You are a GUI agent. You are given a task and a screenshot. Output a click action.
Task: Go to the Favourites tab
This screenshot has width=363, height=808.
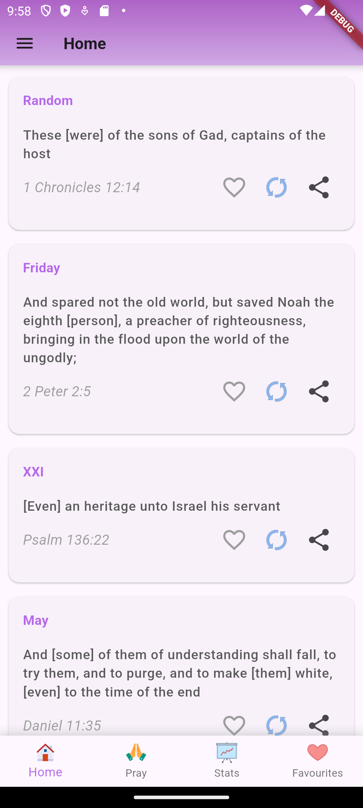pyautogui.click(x=318, y=761)
